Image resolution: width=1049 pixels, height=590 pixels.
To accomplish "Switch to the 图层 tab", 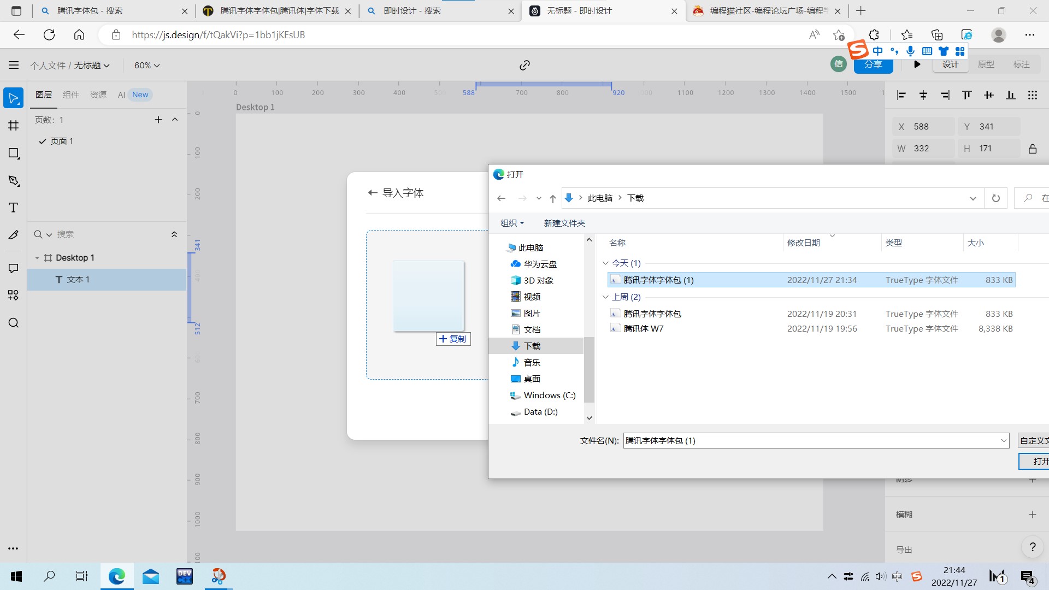I will point(44,95).
